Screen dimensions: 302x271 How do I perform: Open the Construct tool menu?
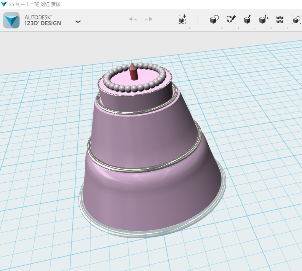click(x=247, y=19)
